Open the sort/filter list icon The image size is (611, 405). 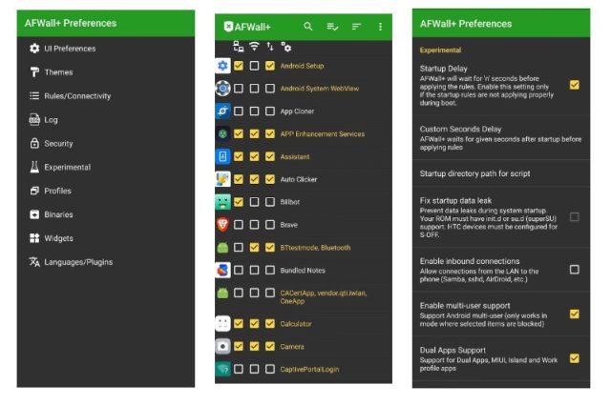pyautogui.click(x=356, y=27)
